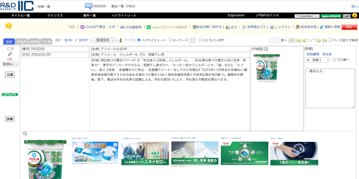
Task: Open CyberPatent Desk link button
Action: pyautogui.click(x=307, y=16)
